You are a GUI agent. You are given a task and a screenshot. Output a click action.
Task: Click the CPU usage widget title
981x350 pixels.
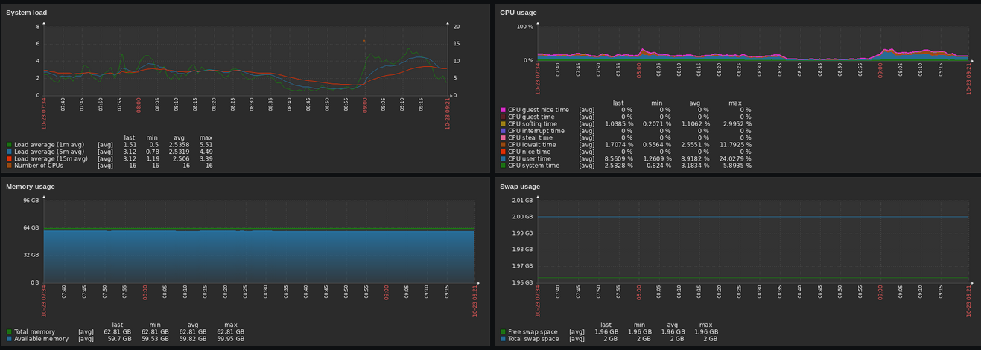[x=518, y=13]
